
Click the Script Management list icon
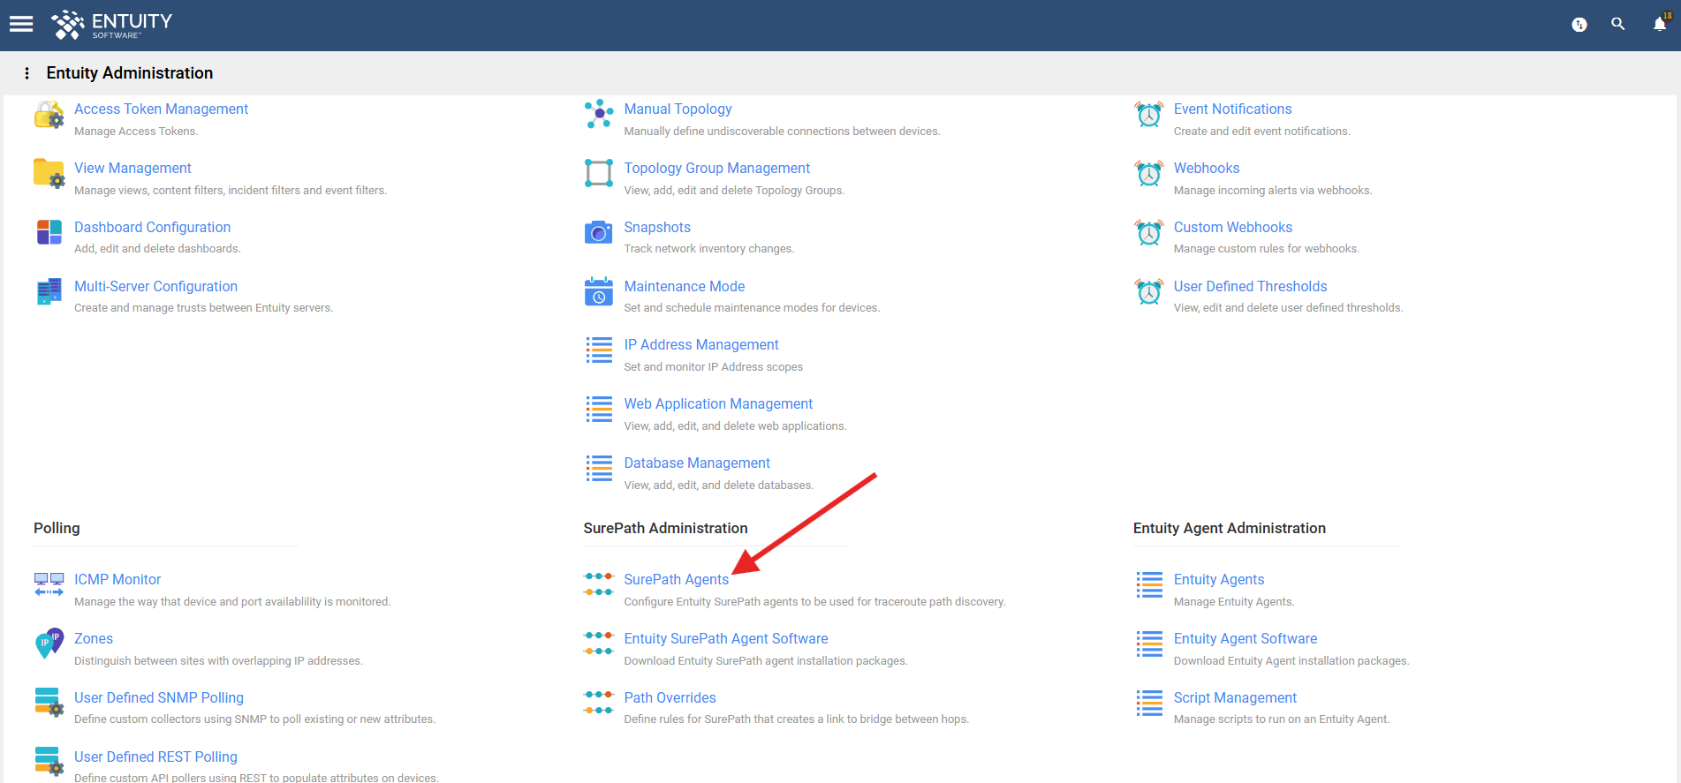pos(1149,703)
